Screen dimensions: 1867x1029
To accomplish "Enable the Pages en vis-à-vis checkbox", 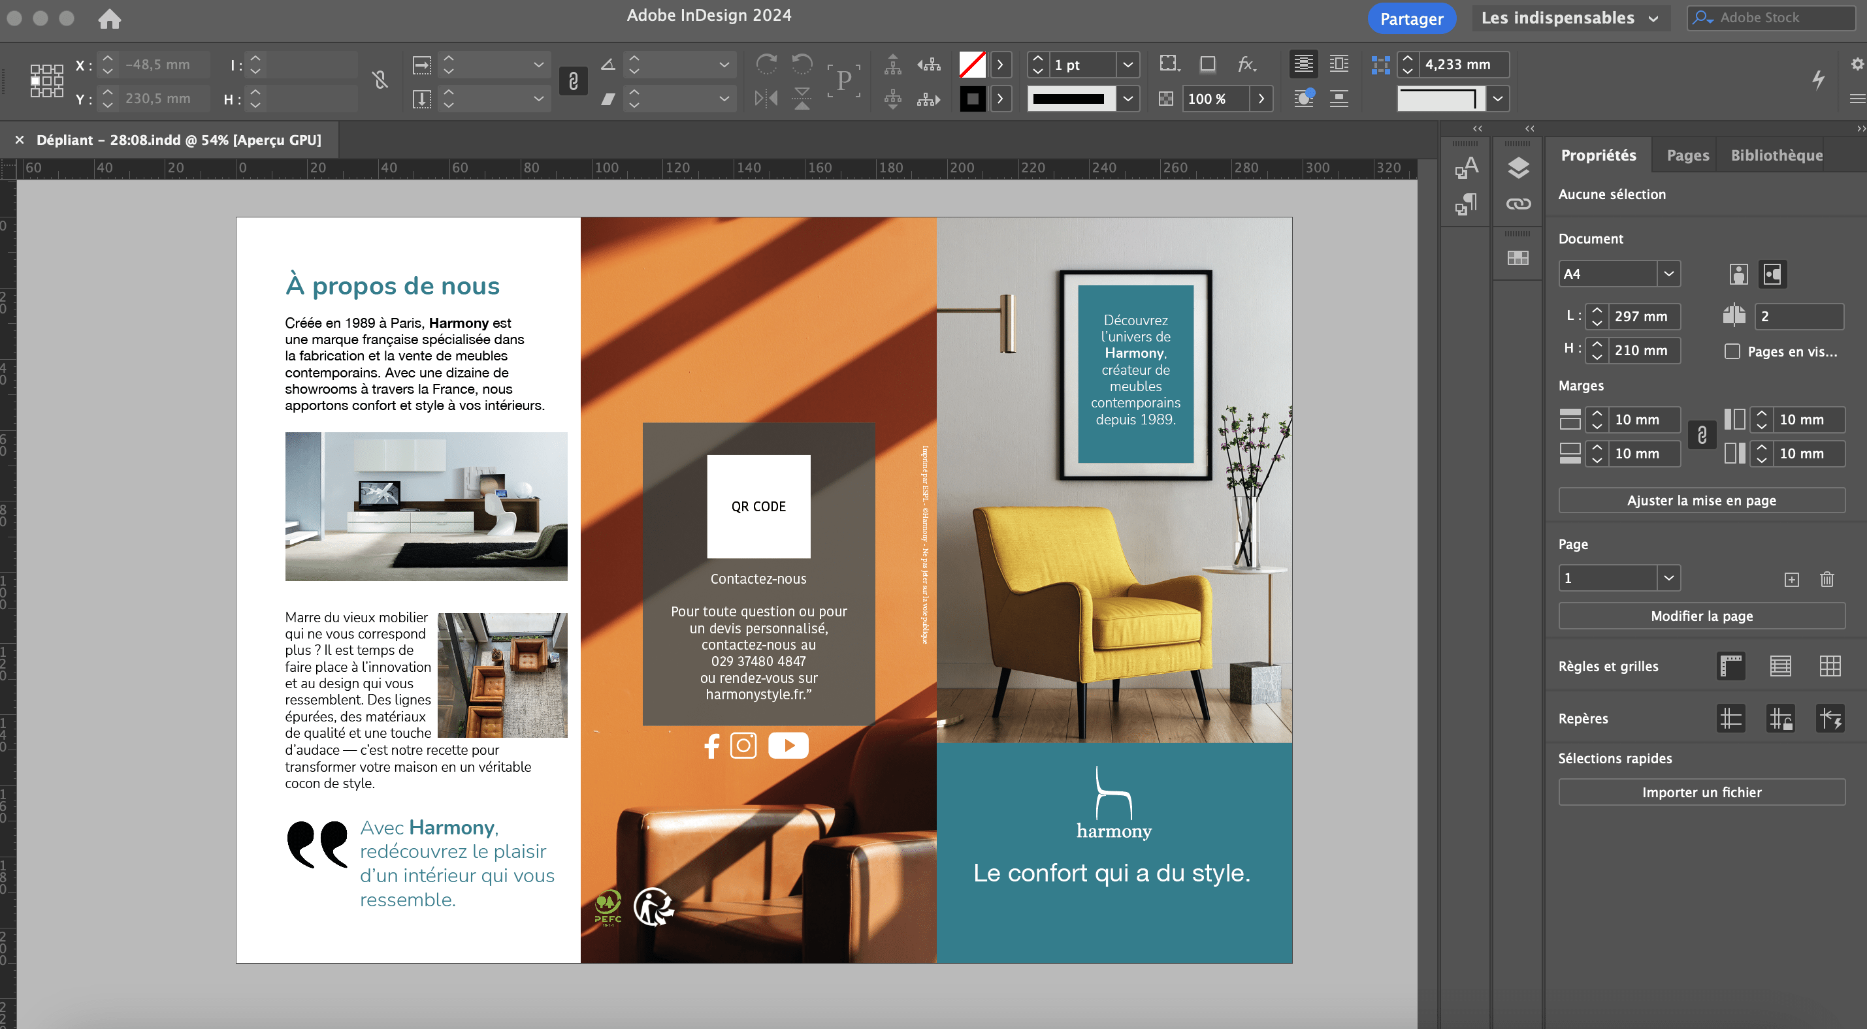I will pyautogui.click(x=1732, y=351).
